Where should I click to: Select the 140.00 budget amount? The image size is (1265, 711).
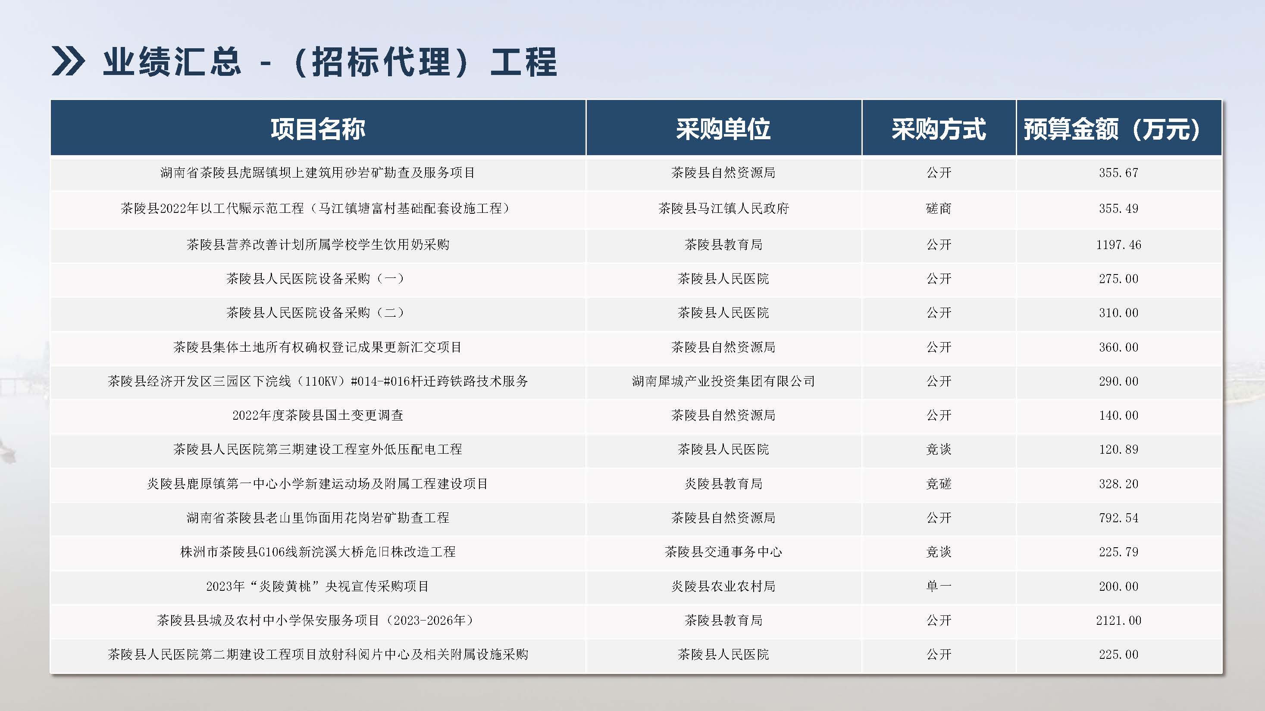[x=1118, y=415]
